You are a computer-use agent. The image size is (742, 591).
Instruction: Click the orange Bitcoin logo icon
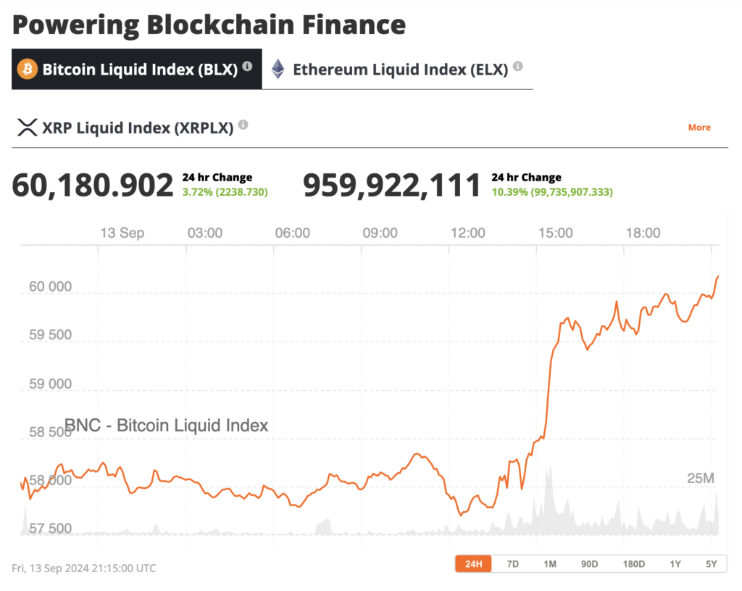point(28,69)
